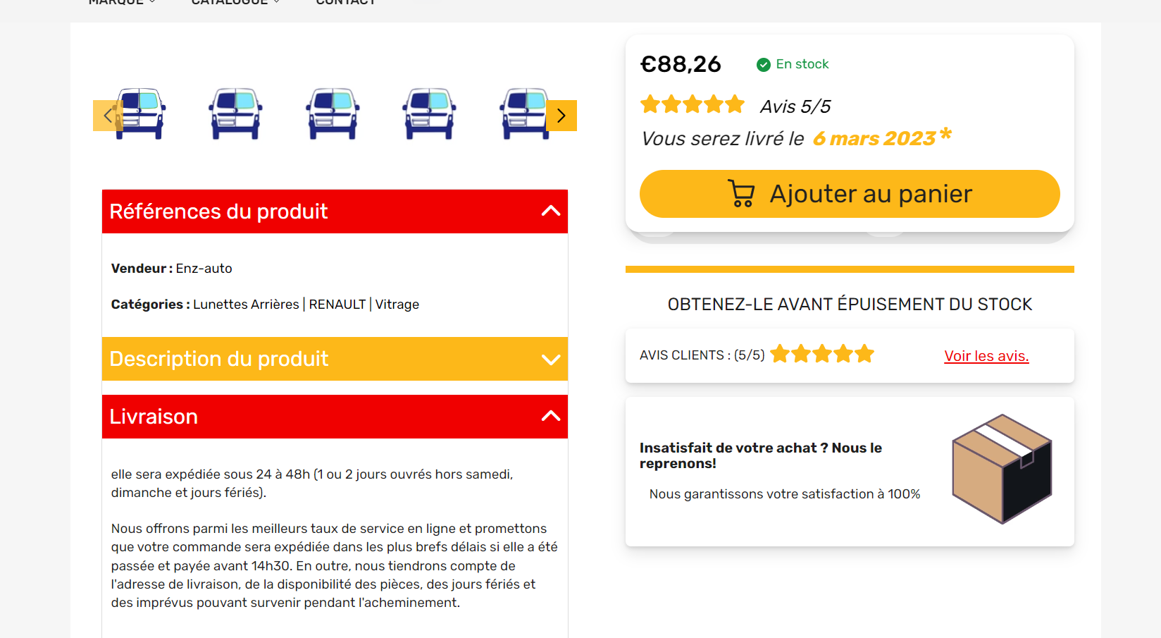Click the RENAULT category link

337,305
